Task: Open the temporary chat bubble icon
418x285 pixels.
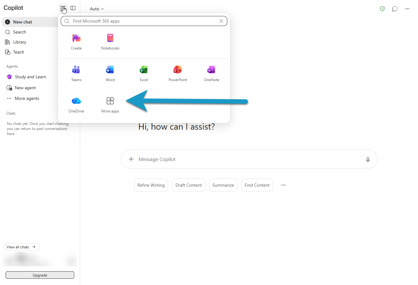Action: tap(395, 9)
